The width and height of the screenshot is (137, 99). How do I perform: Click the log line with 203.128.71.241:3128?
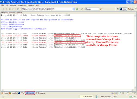43,40
